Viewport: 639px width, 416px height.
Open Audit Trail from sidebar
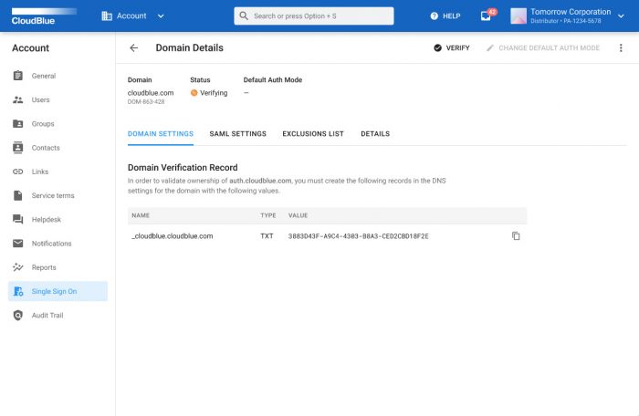pyautogui.click(x=47, y=316)
